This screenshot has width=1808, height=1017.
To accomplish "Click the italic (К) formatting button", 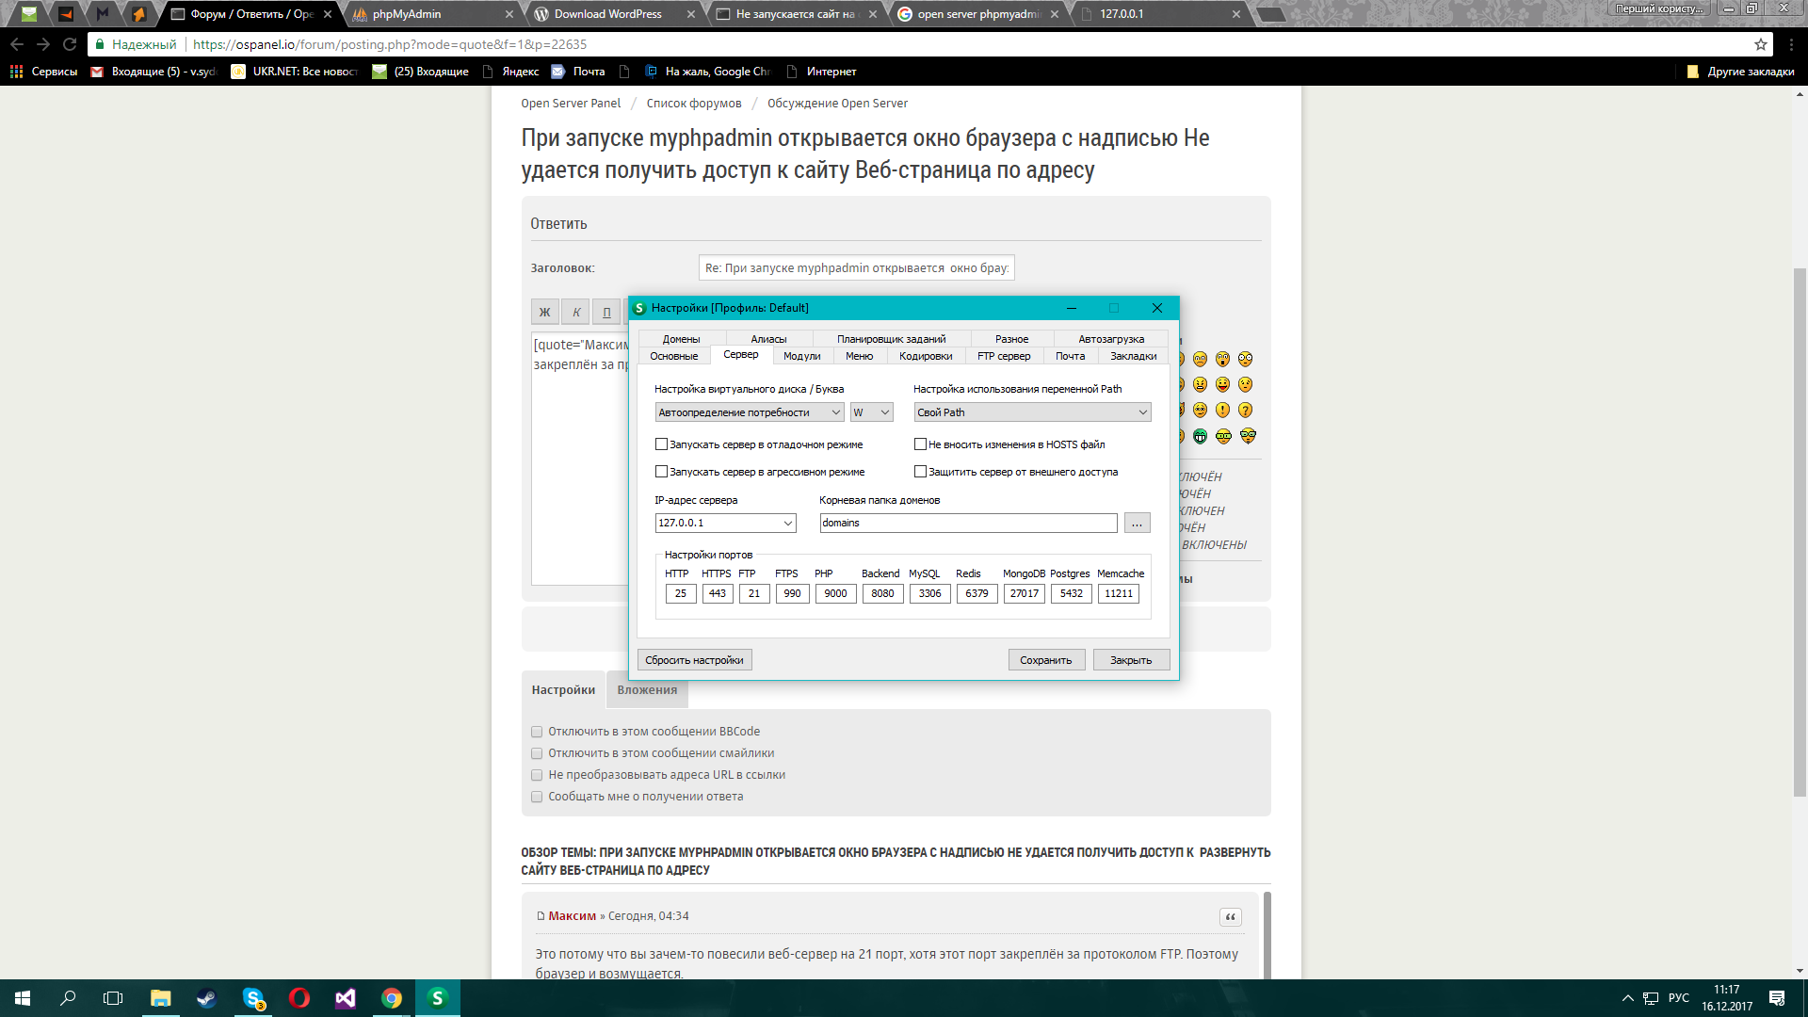I will [x=576, y=313].
